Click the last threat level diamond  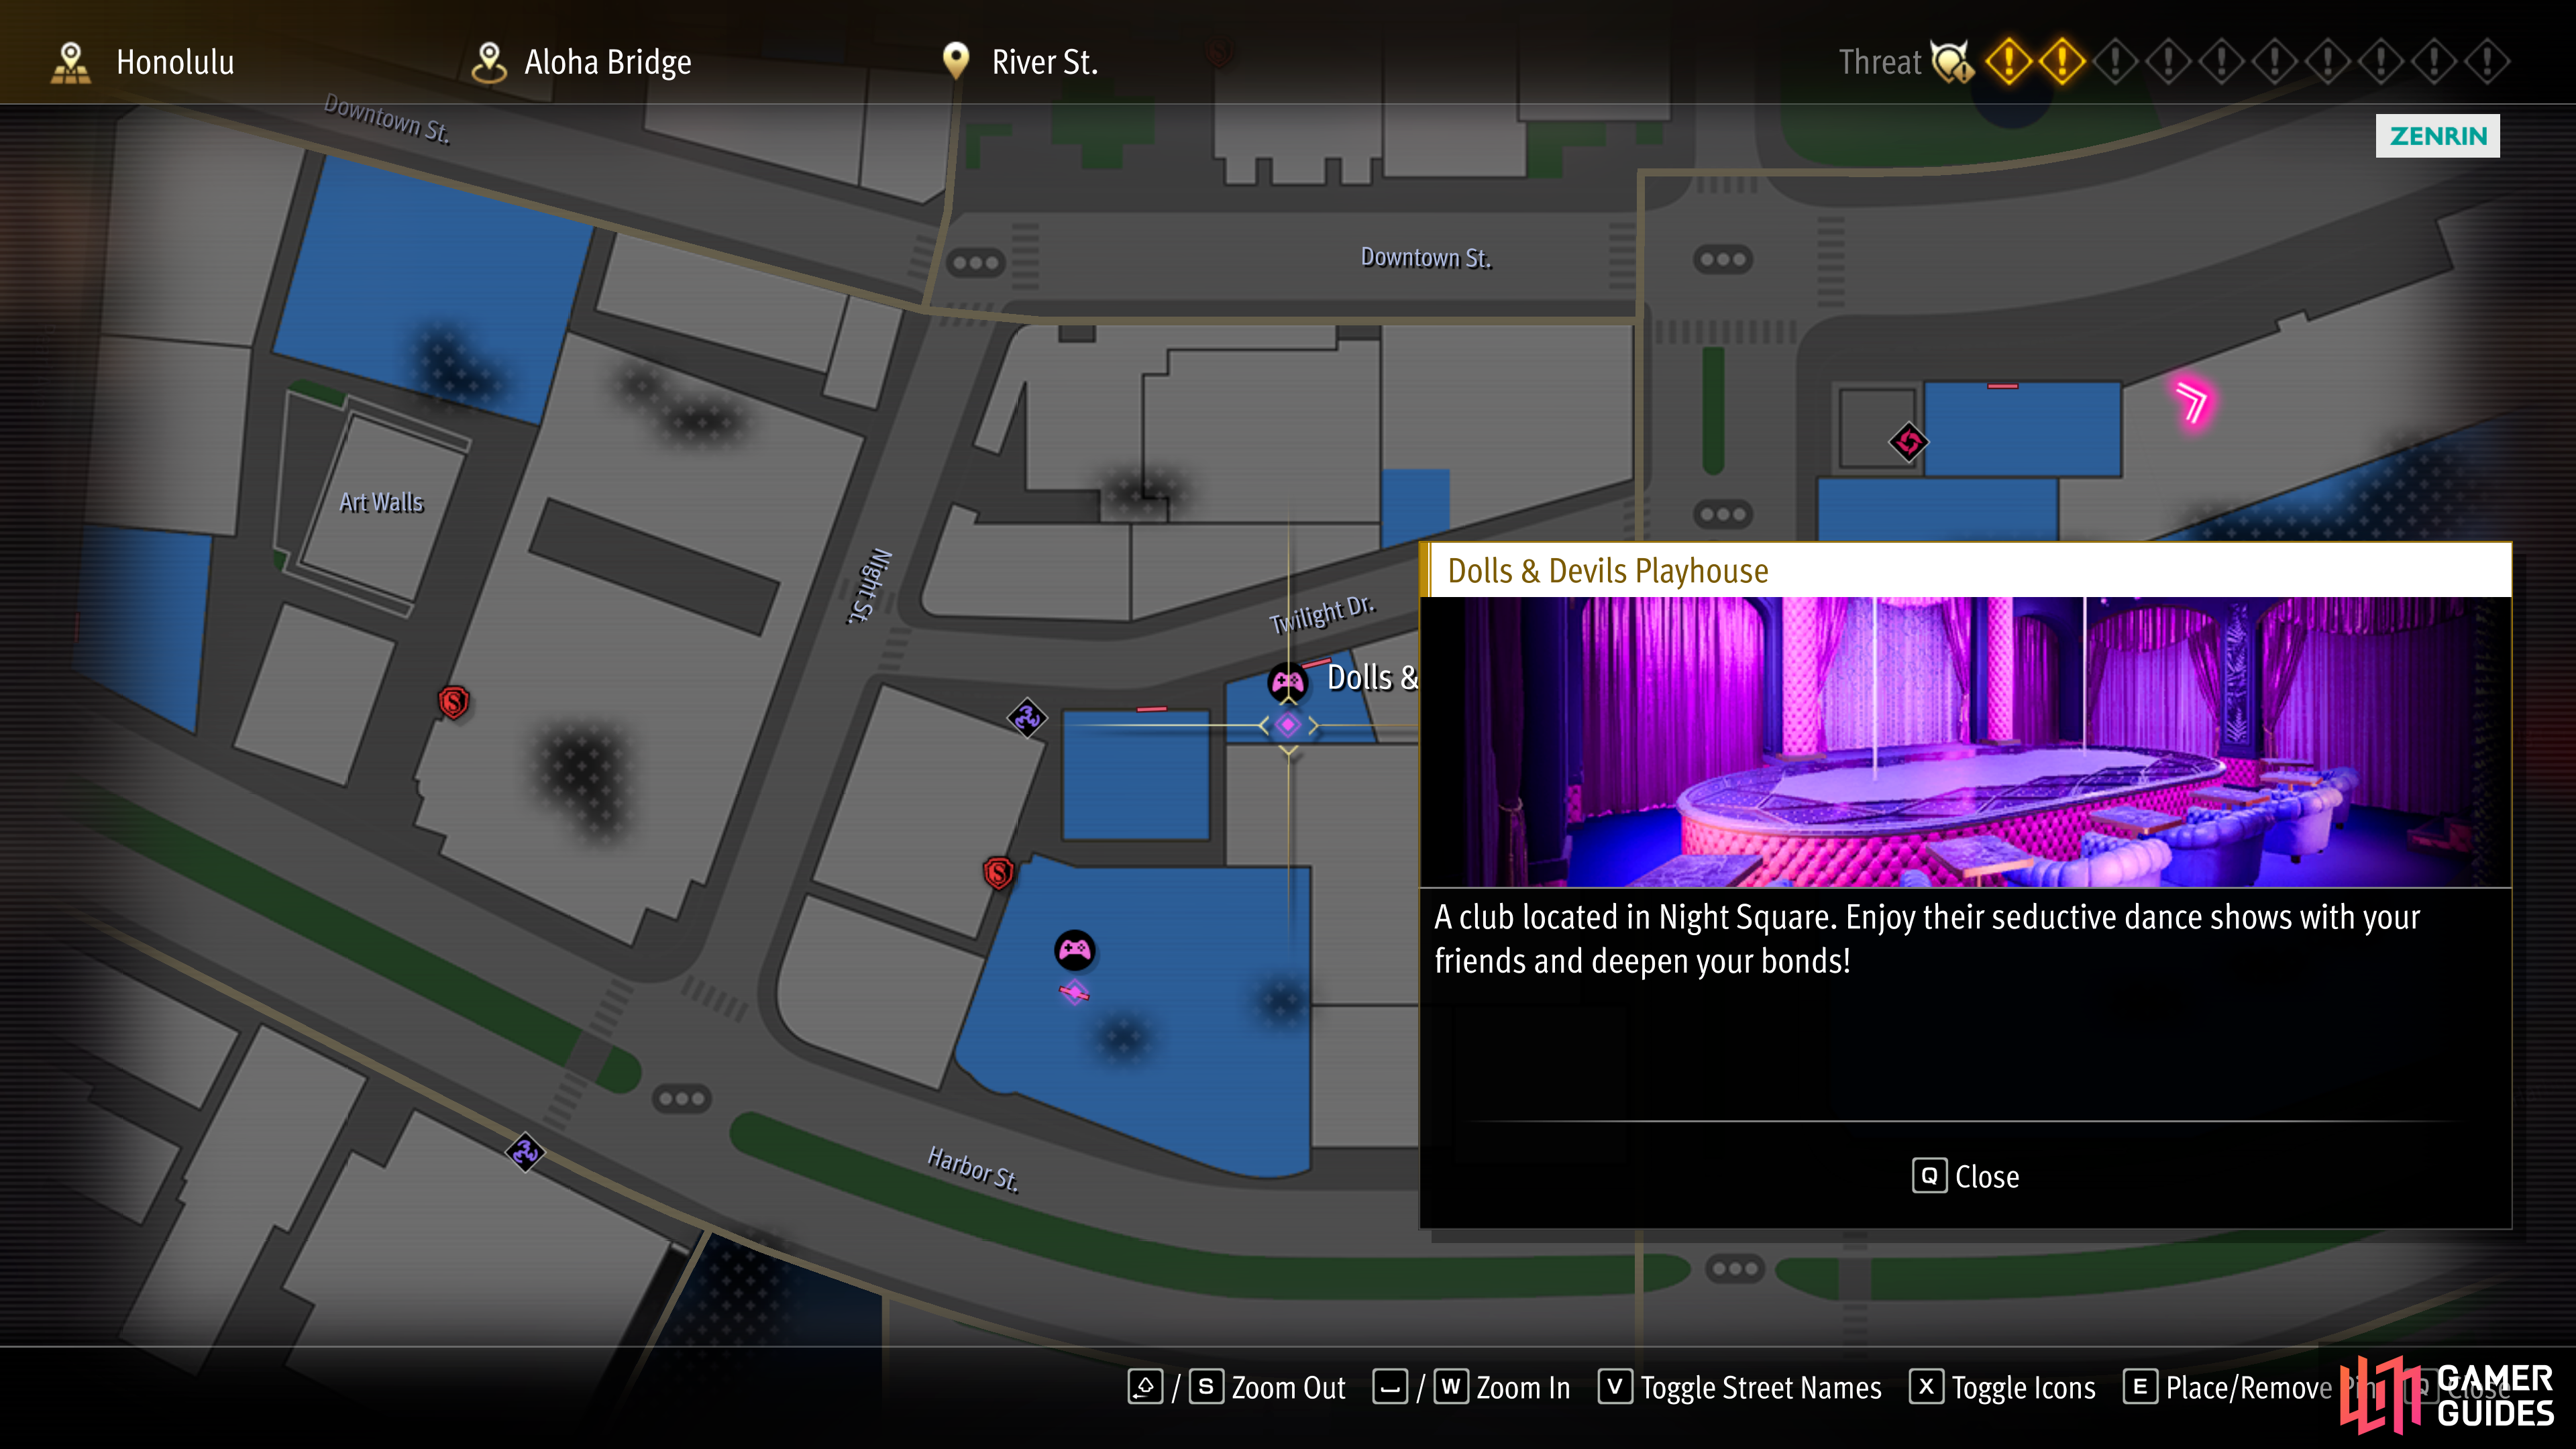[2487, 62]
